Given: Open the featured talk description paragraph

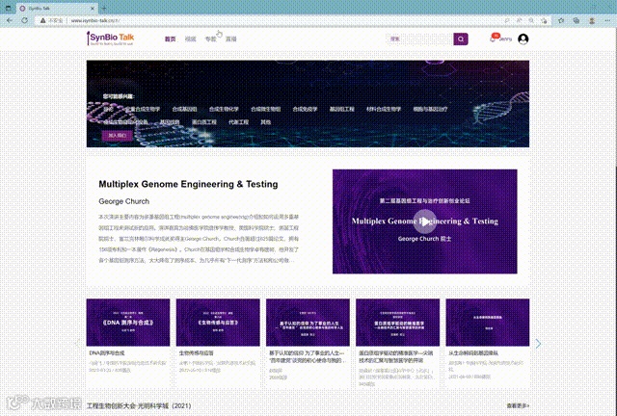Looking at the screenshot, I should 199,238.
